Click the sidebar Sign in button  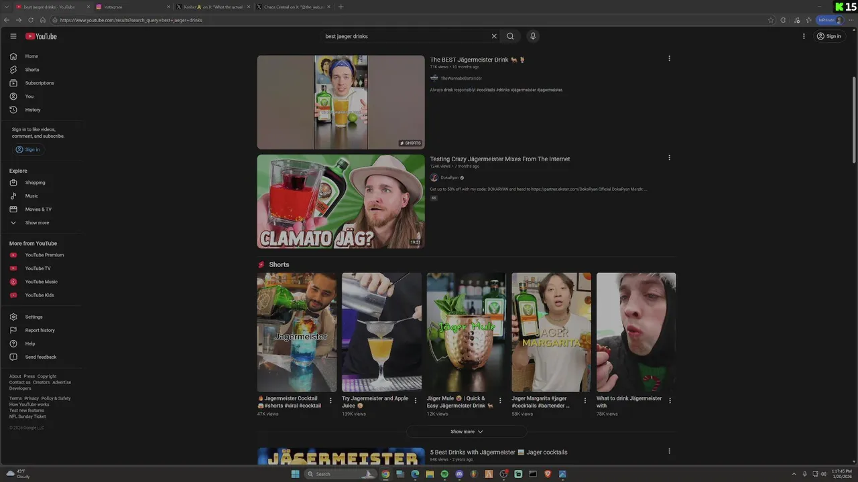click(x=27, y=149)
